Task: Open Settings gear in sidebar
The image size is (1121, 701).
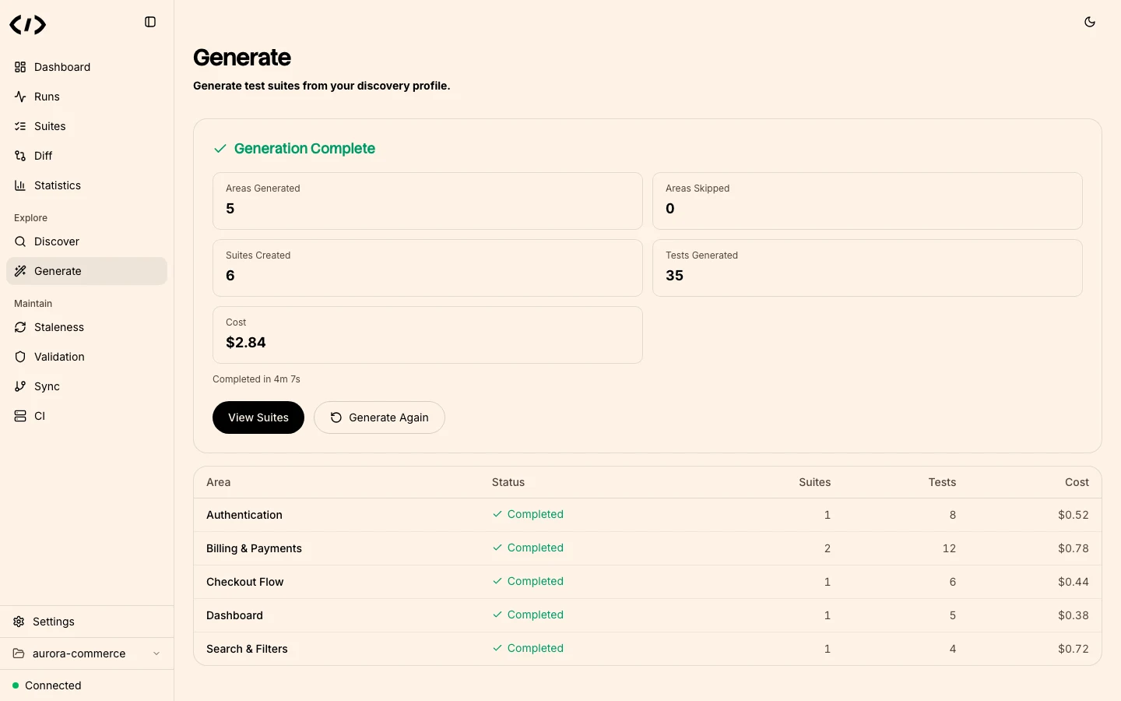Action: [x=19, y=622]
